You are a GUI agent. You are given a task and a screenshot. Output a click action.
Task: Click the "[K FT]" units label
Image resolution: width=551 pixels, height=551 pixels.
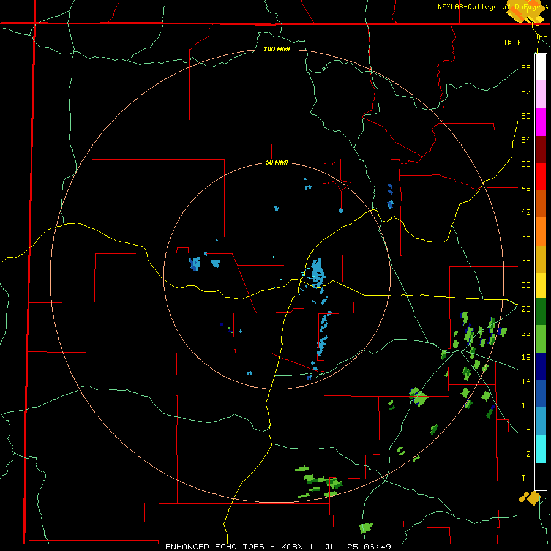(x=517, y=42)
